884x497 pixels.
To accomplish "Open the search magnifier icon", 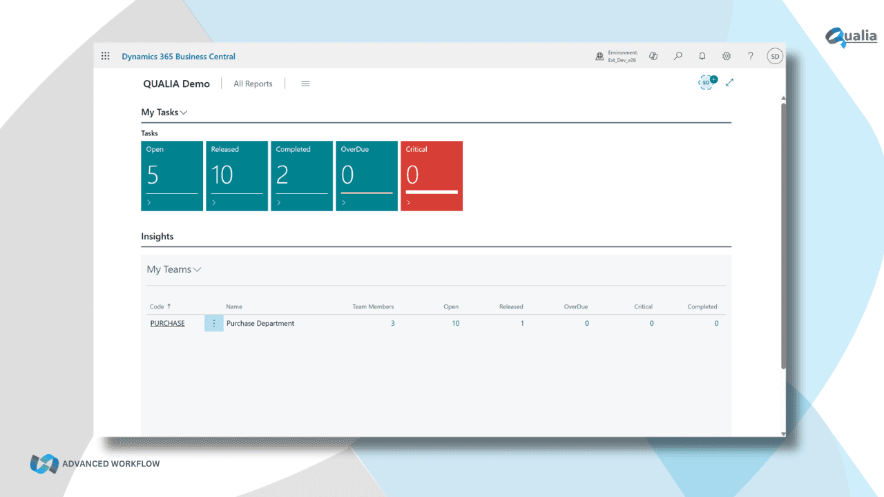I will (678, 57).
